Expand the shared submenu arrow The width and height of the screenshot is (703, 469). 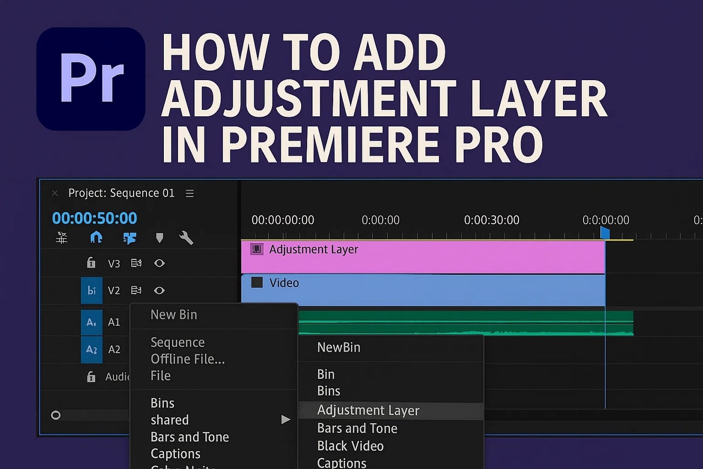point(286,419)
